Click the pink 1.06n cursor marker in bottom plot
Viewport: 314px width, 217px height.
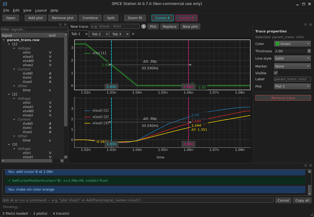188,144
